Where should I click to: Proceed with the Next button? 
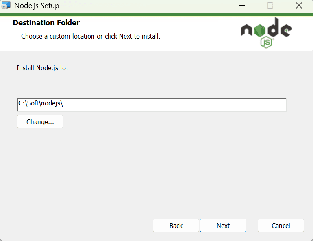tap(223, 226)
